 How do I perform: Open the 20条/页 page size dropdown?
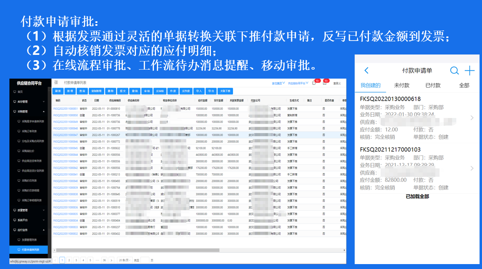pyautogui.click(x=124, y=260)
